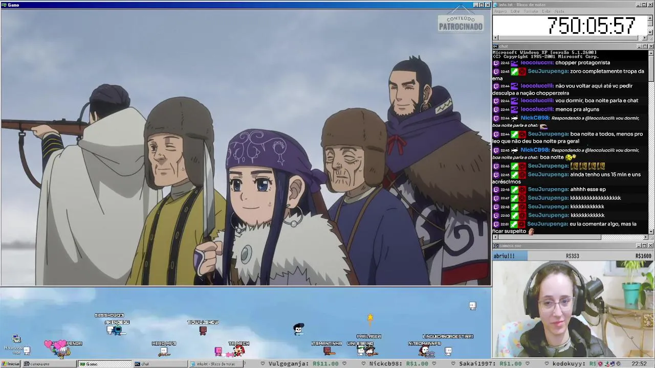Click R$1600 goal amount in camera window
Screen dimensions: 655x368
(x=643, y=256)
